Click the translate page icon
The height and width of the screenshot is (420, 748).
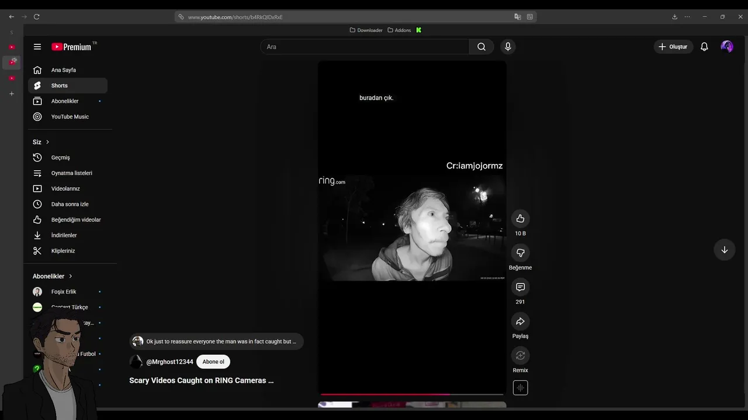tap(517, 17)
